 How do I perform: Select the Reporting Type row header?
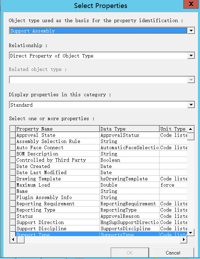(x=13, y=210)
